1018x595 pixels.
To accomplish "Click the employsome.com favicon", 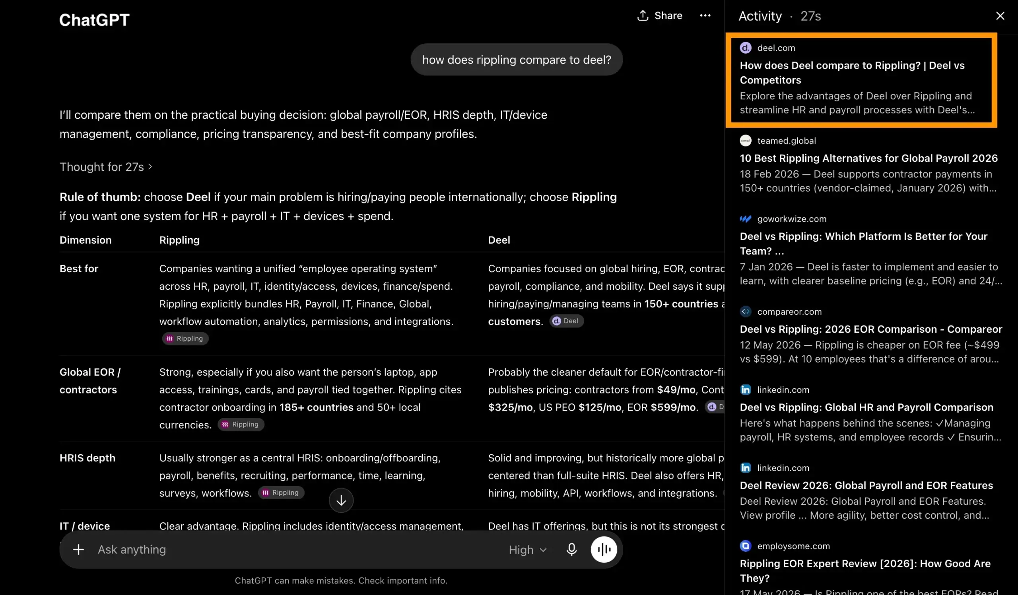I will click(745, 546).
